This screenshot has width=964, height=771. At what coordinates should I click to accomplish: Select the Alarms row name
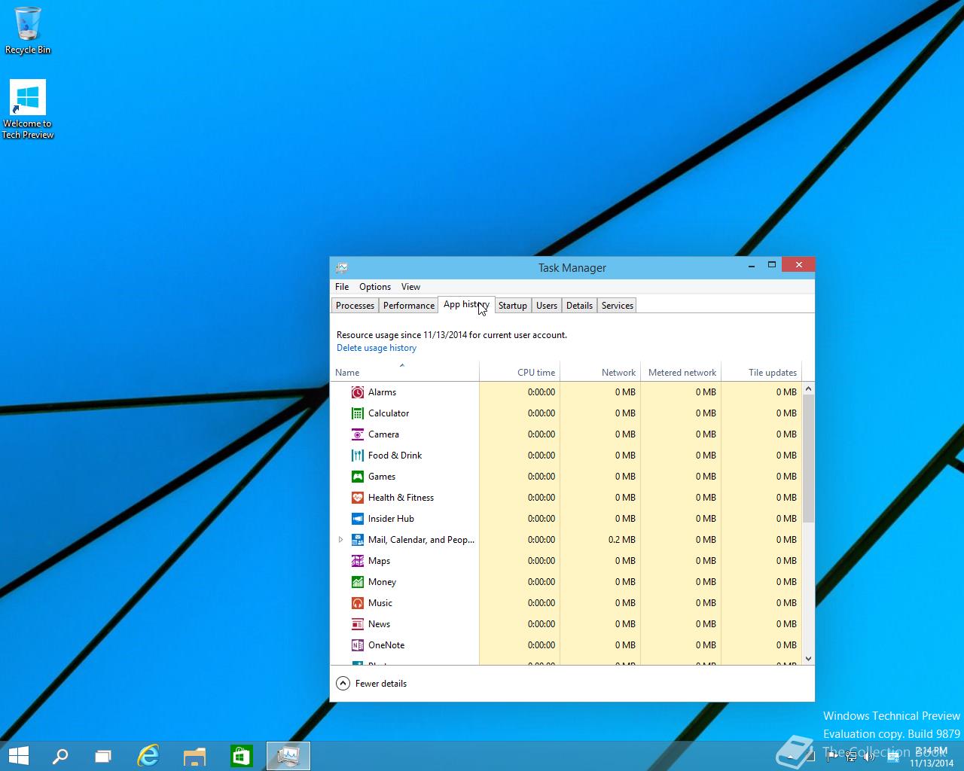pos(382,392)
